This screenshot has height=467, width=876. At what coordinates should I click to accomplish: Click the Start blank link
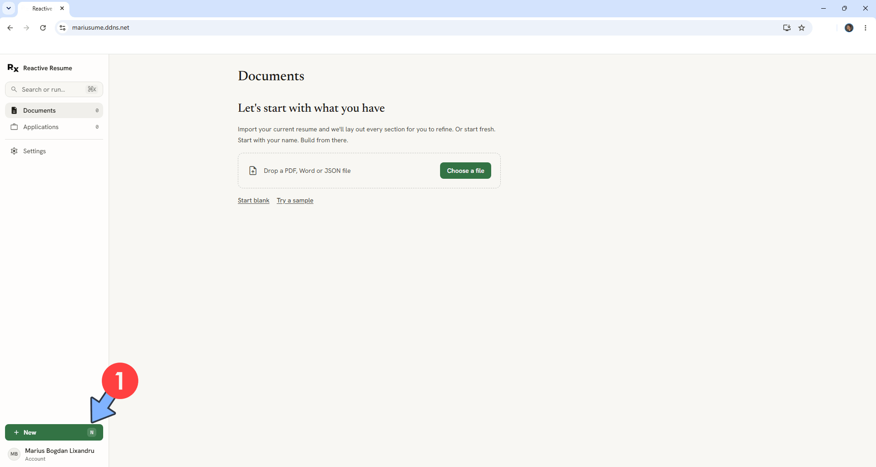pyautogui.click(x=253, y=200)
